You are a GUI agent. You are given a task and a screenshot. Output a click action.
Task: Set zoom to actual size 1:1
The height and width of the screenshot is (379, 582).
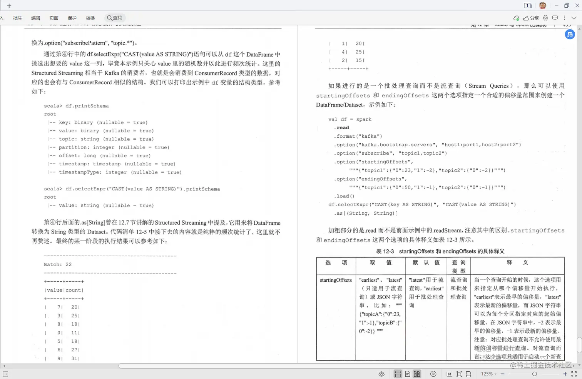tap(449, 374)
